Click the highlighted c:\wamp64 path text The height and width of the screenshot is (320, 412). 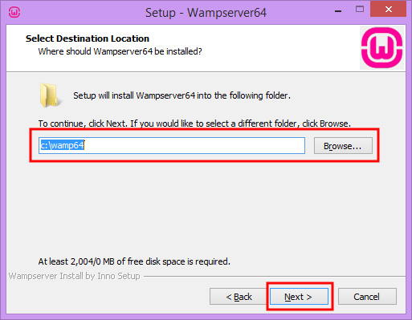click(x=63, y=145)
